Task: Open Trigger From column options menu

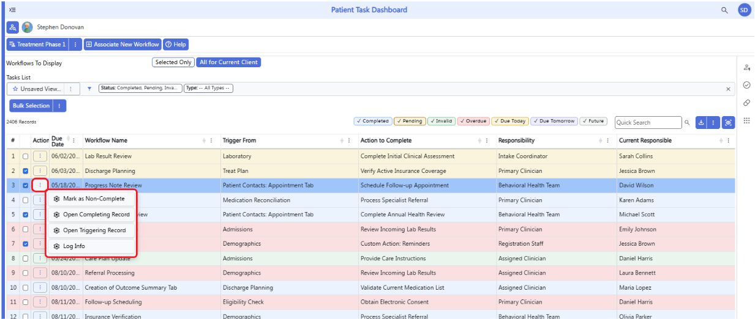Action: point(349,141)
